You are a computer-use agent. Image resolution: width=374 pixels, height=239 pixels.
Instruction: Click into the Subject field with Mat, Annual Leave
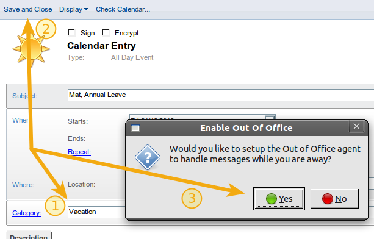221,95
